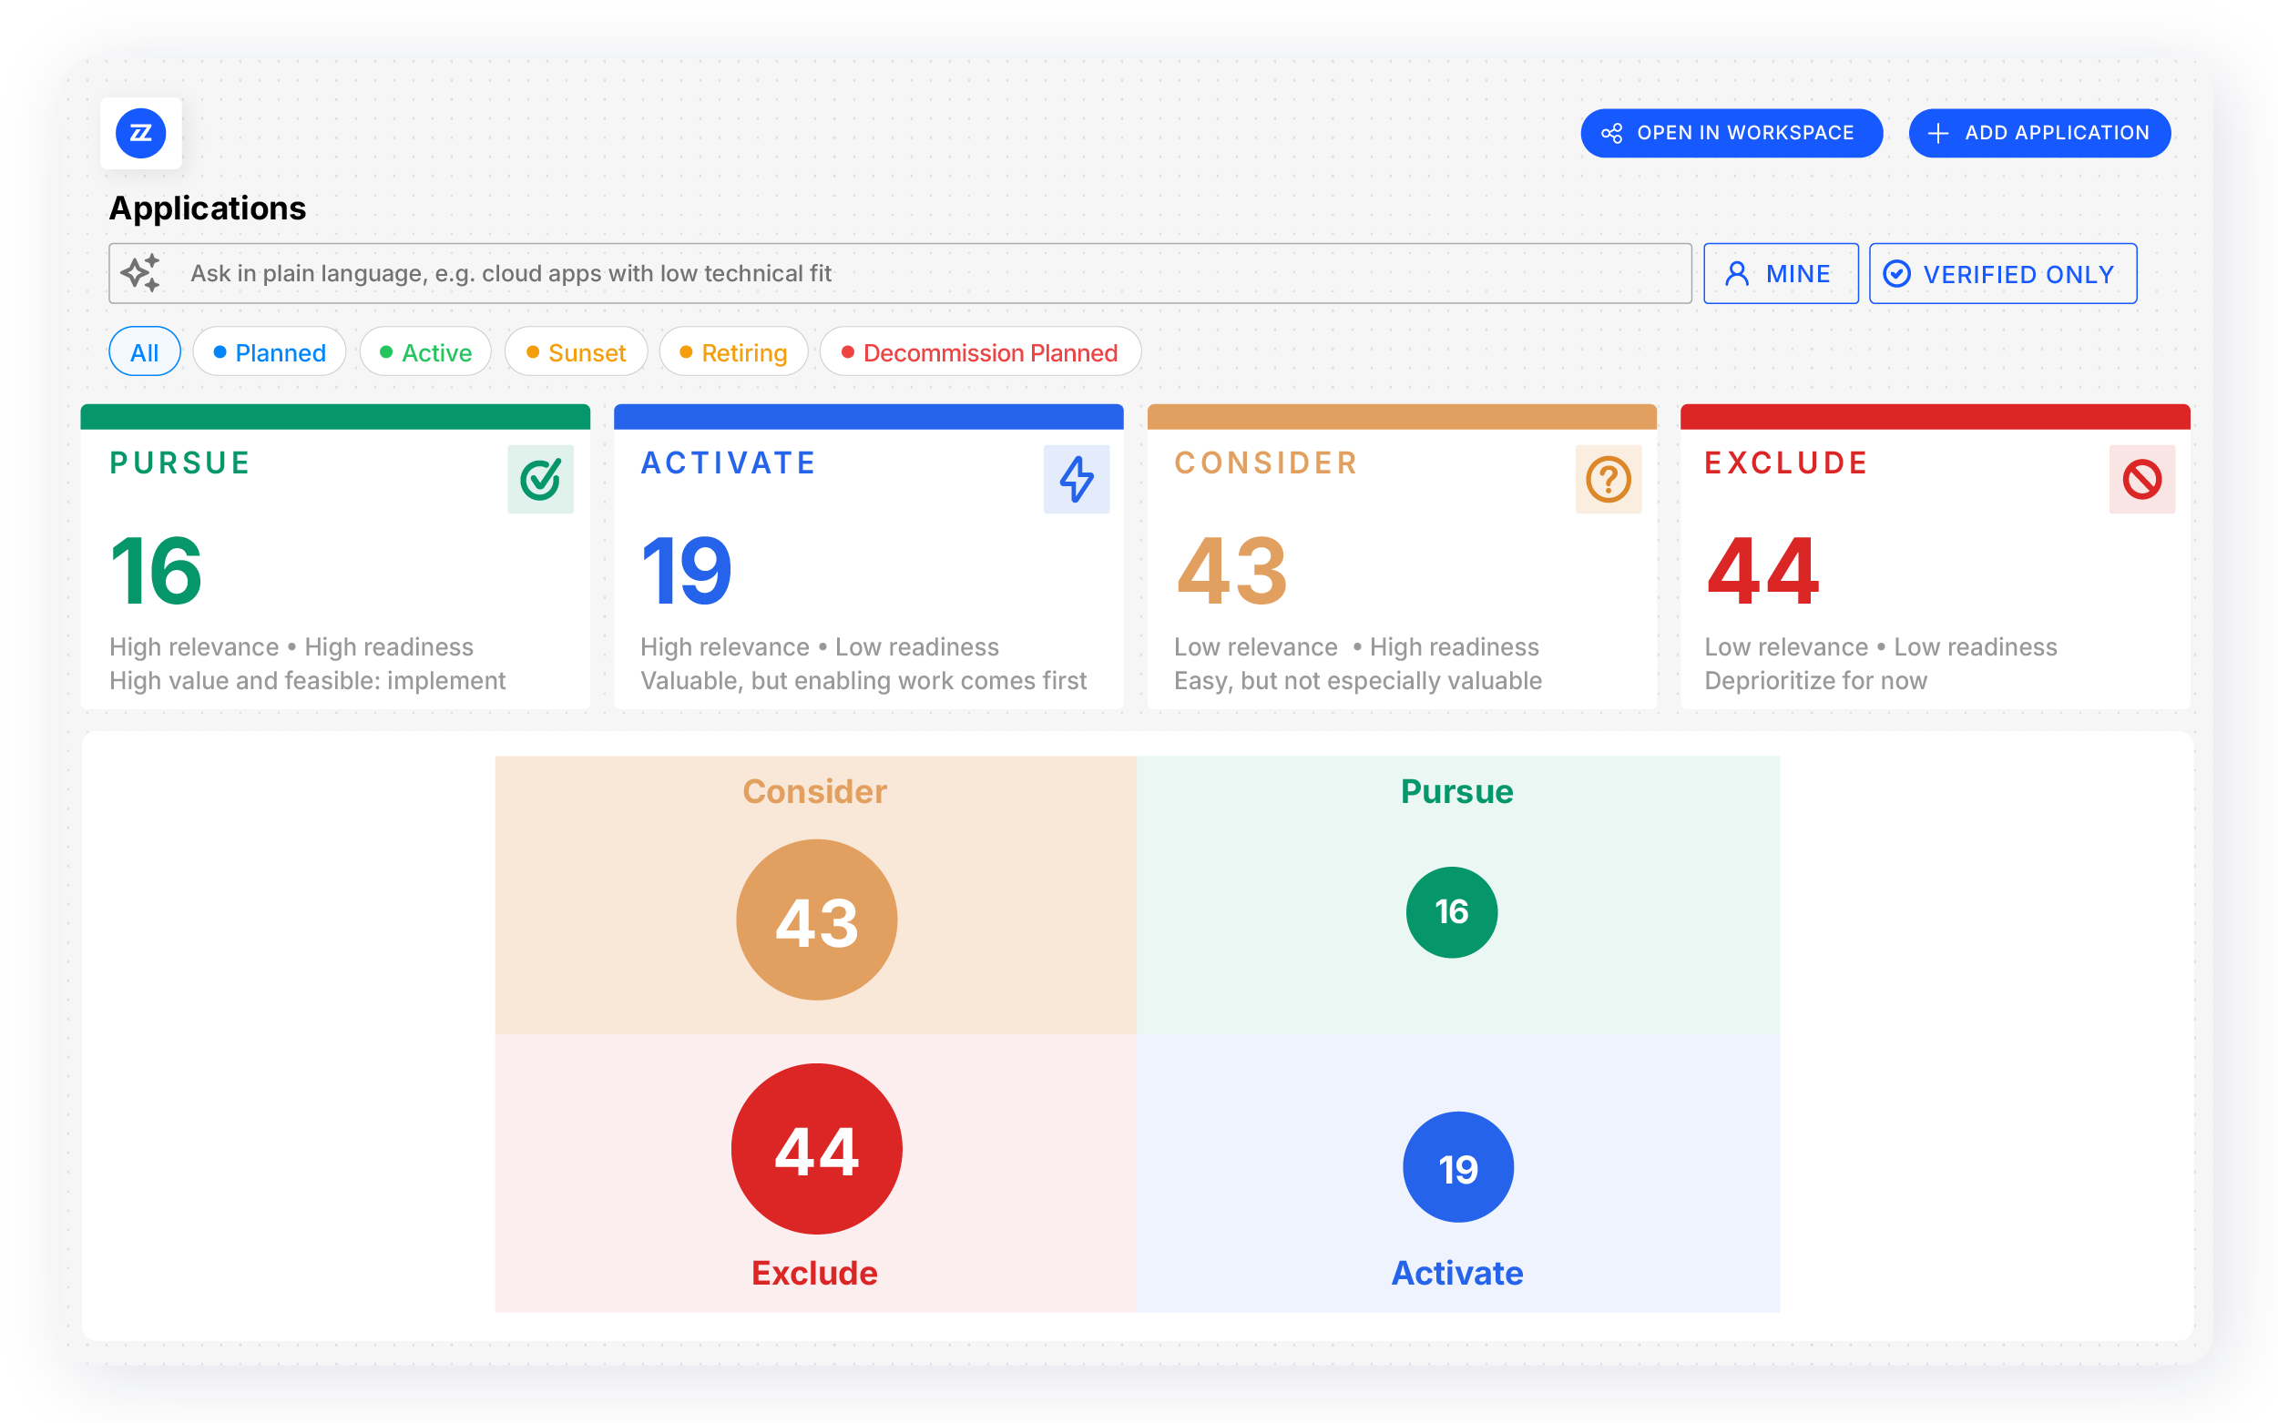Click the blue Z logo icon
This screenshot has width=2278, height=1423.
(140, 133)
